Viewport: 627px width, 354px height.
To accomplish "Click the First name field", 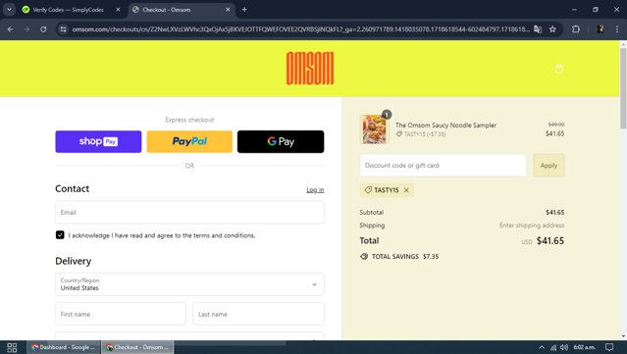I will click(x=121, y=314).
